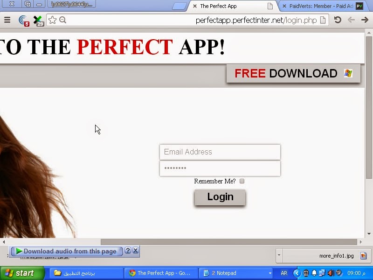Close The Perfect App tab
This screenshot has height=280, width=373.
[x=194, y=6]
